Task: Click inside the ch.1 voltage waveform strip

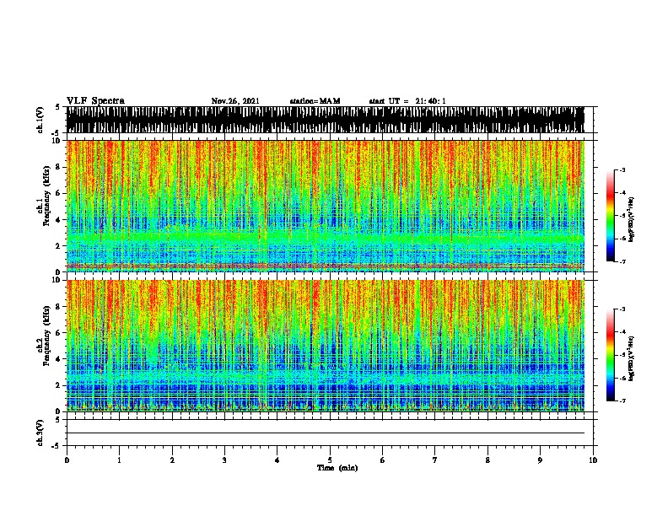Action: click(x=326, y=120)
